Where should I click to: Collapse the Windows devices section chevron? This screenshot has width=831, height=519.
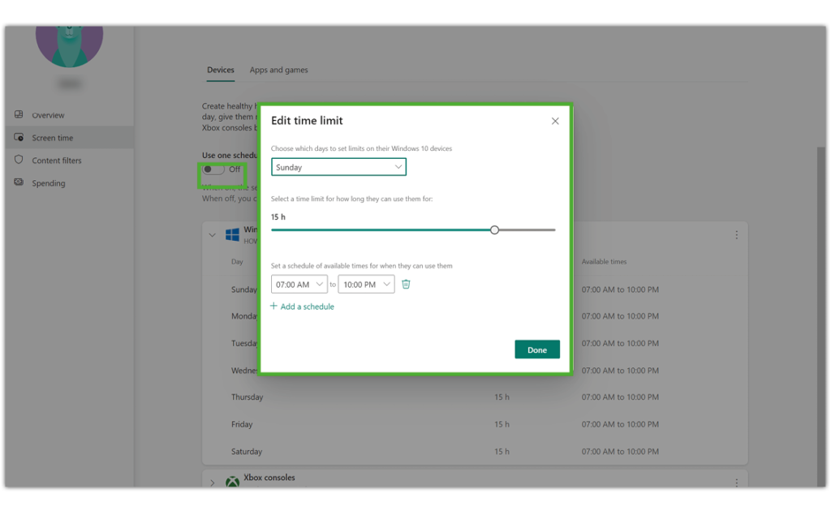[x=213, y=235]
